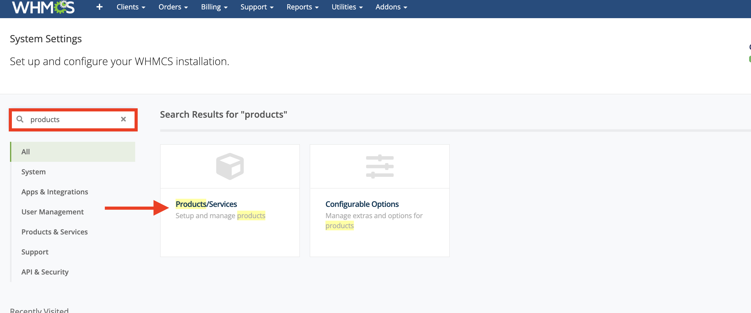
Task: Click the System Settings page title
Action: [46, 39]
